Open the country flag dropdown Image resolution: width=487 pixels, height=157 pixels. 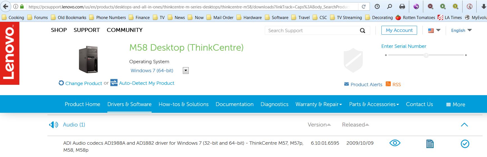(434, 30)
